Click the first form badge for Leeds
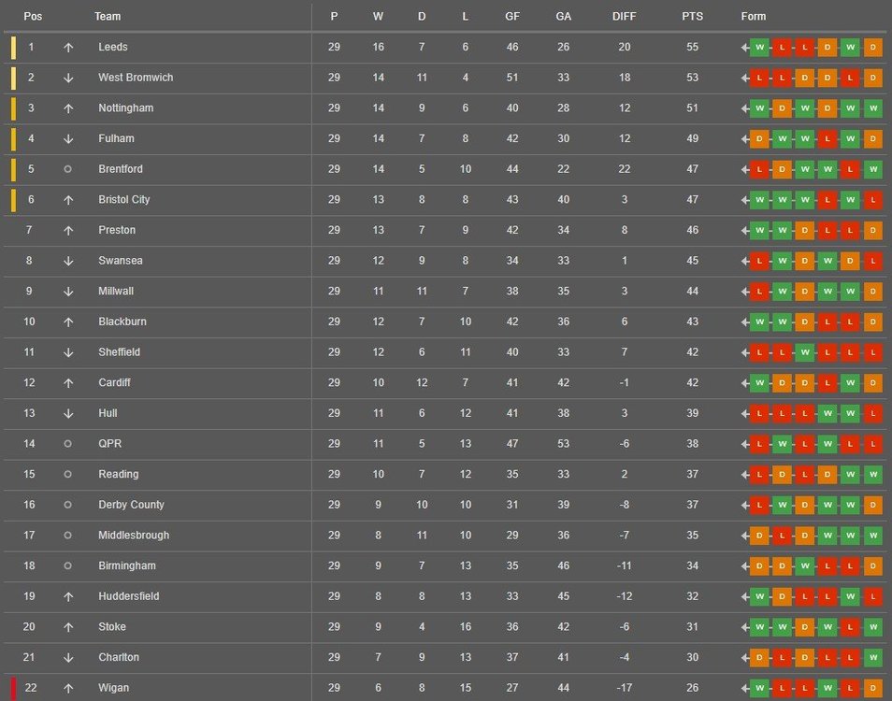The image size is (892, 701). click(x=759, y=48)
